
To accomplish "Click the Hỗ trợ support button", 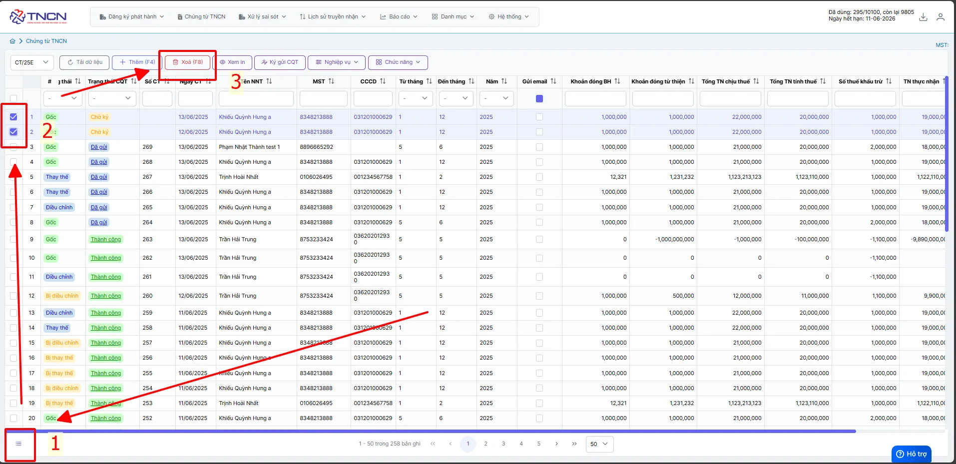I will coord(911,454).
